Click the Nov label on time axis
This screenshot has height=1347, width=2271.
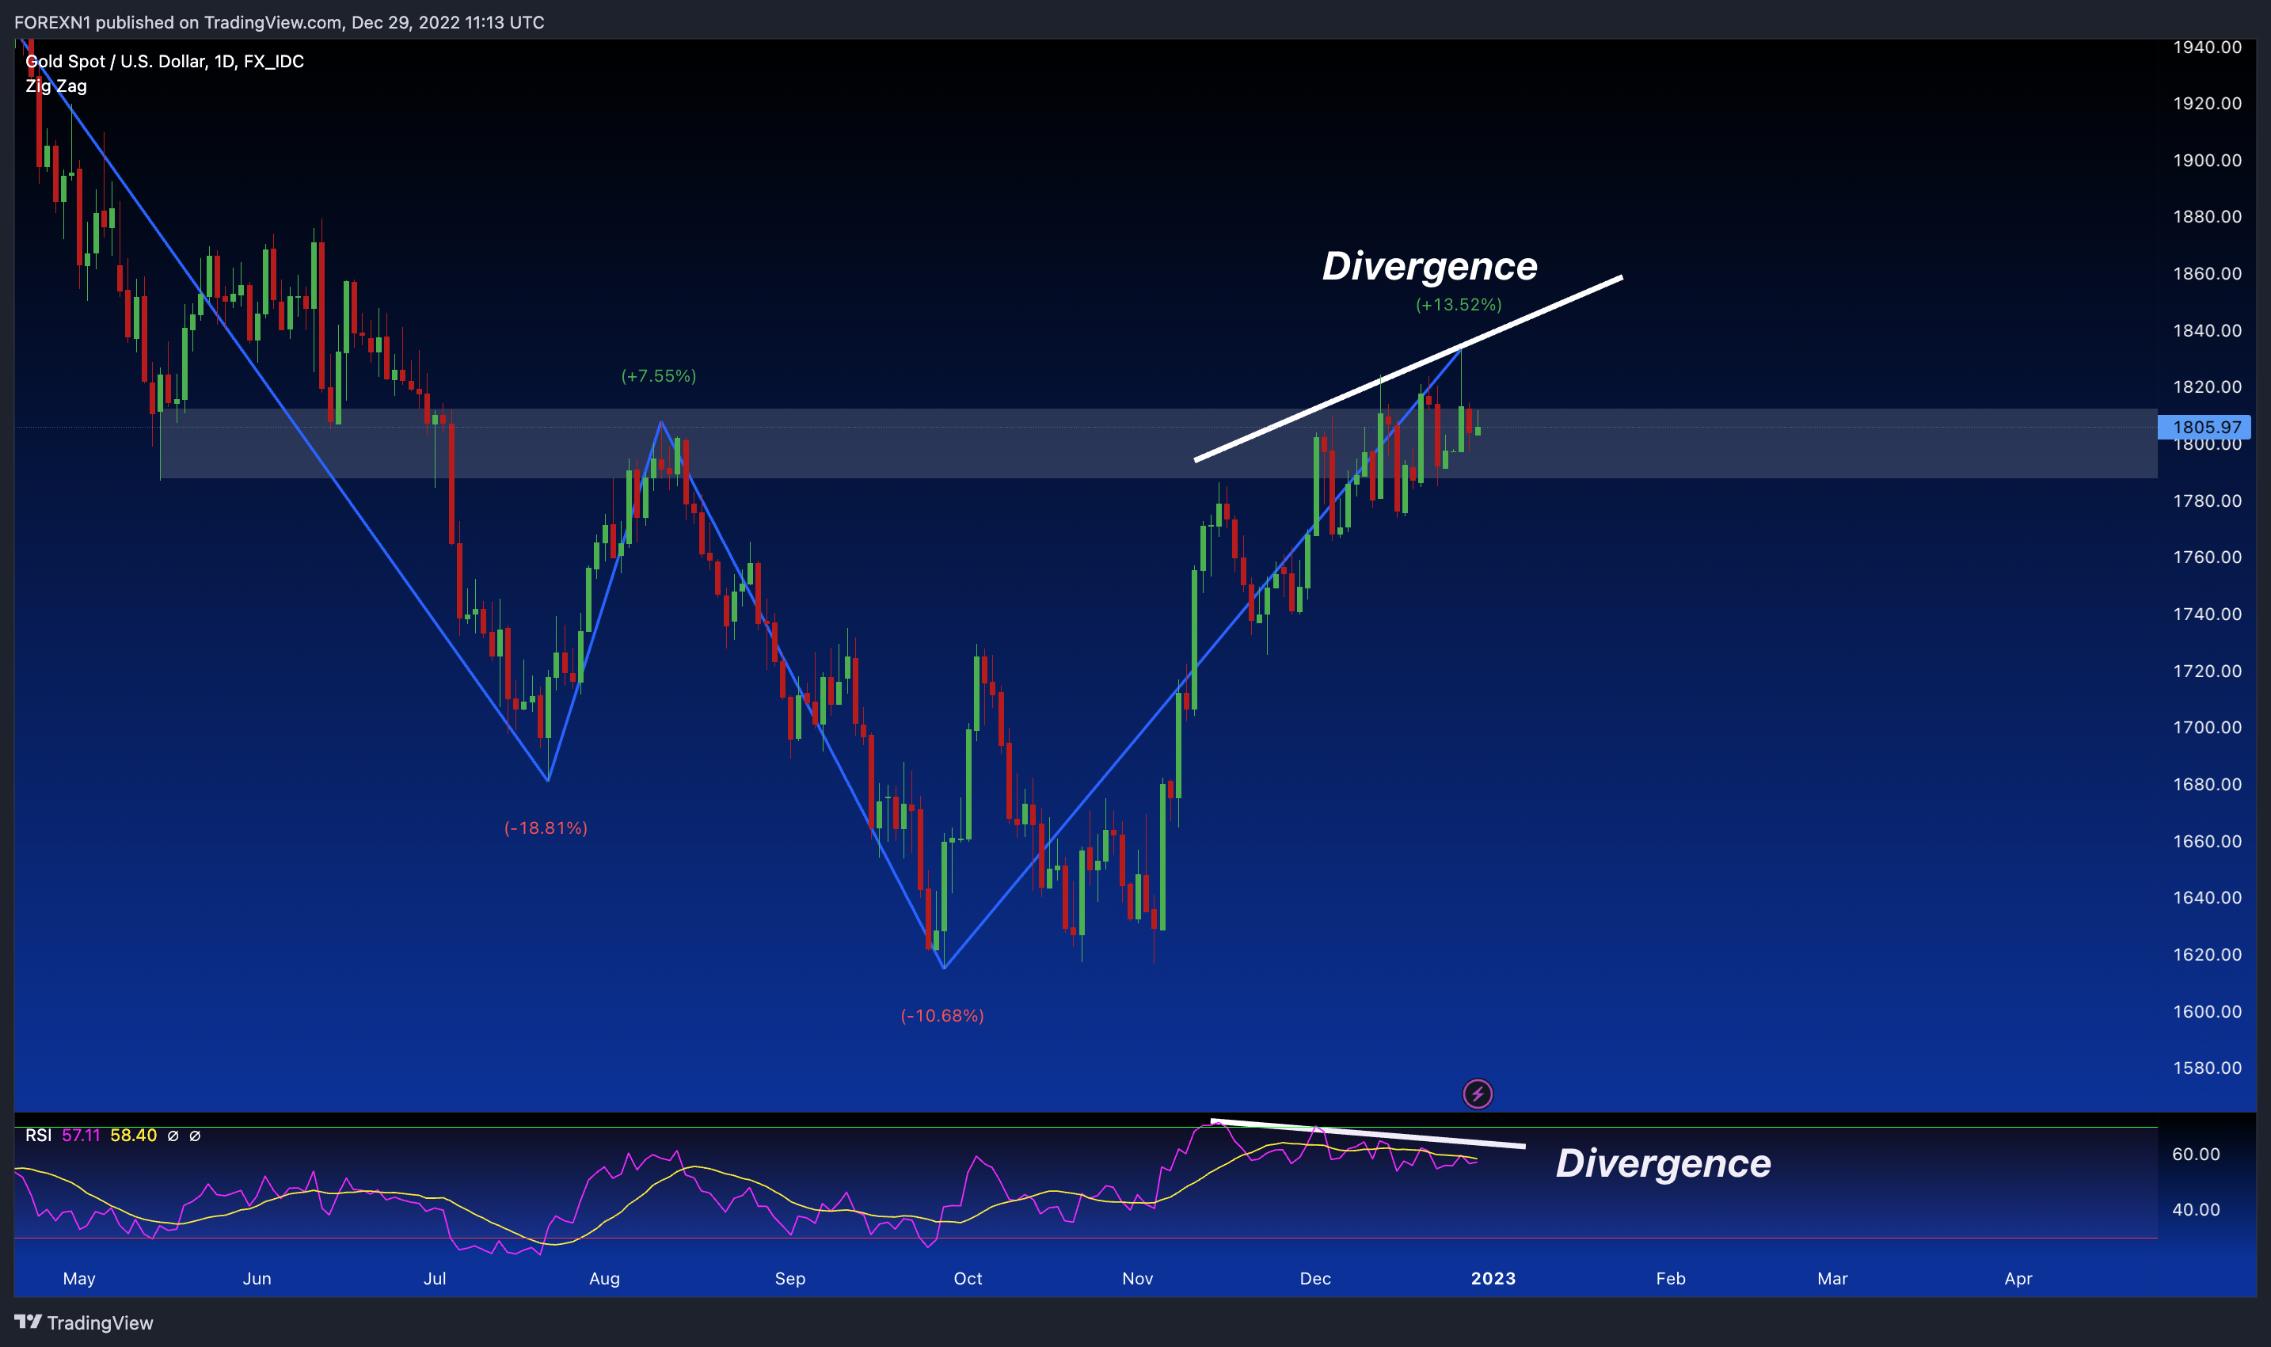1137,1278
